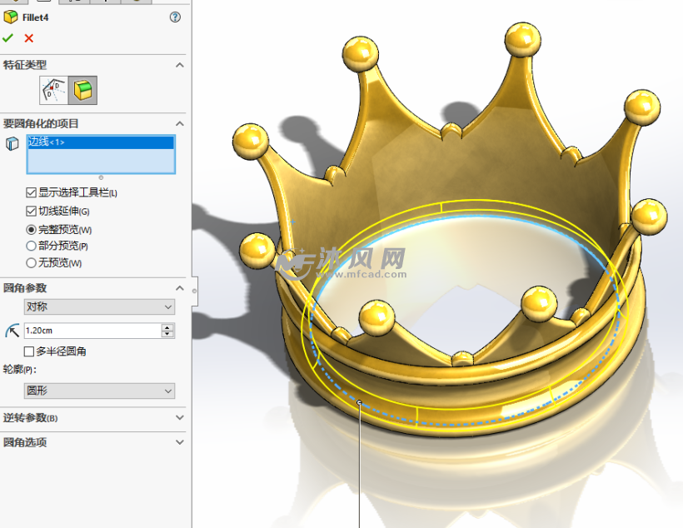
Task: Toggle 切线延伸 checkbox
Action: click(x=31, y=212)
